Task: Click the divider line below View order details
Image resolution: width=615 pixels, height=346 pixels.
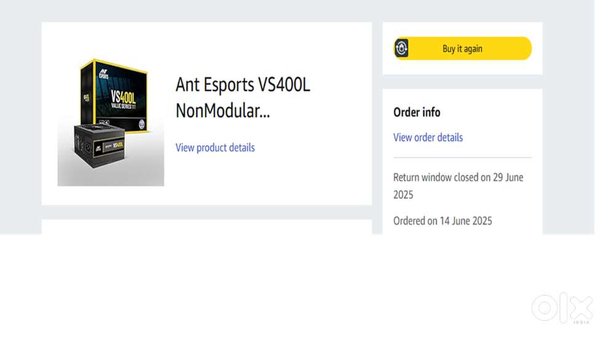Action: [x=462, y=158]
